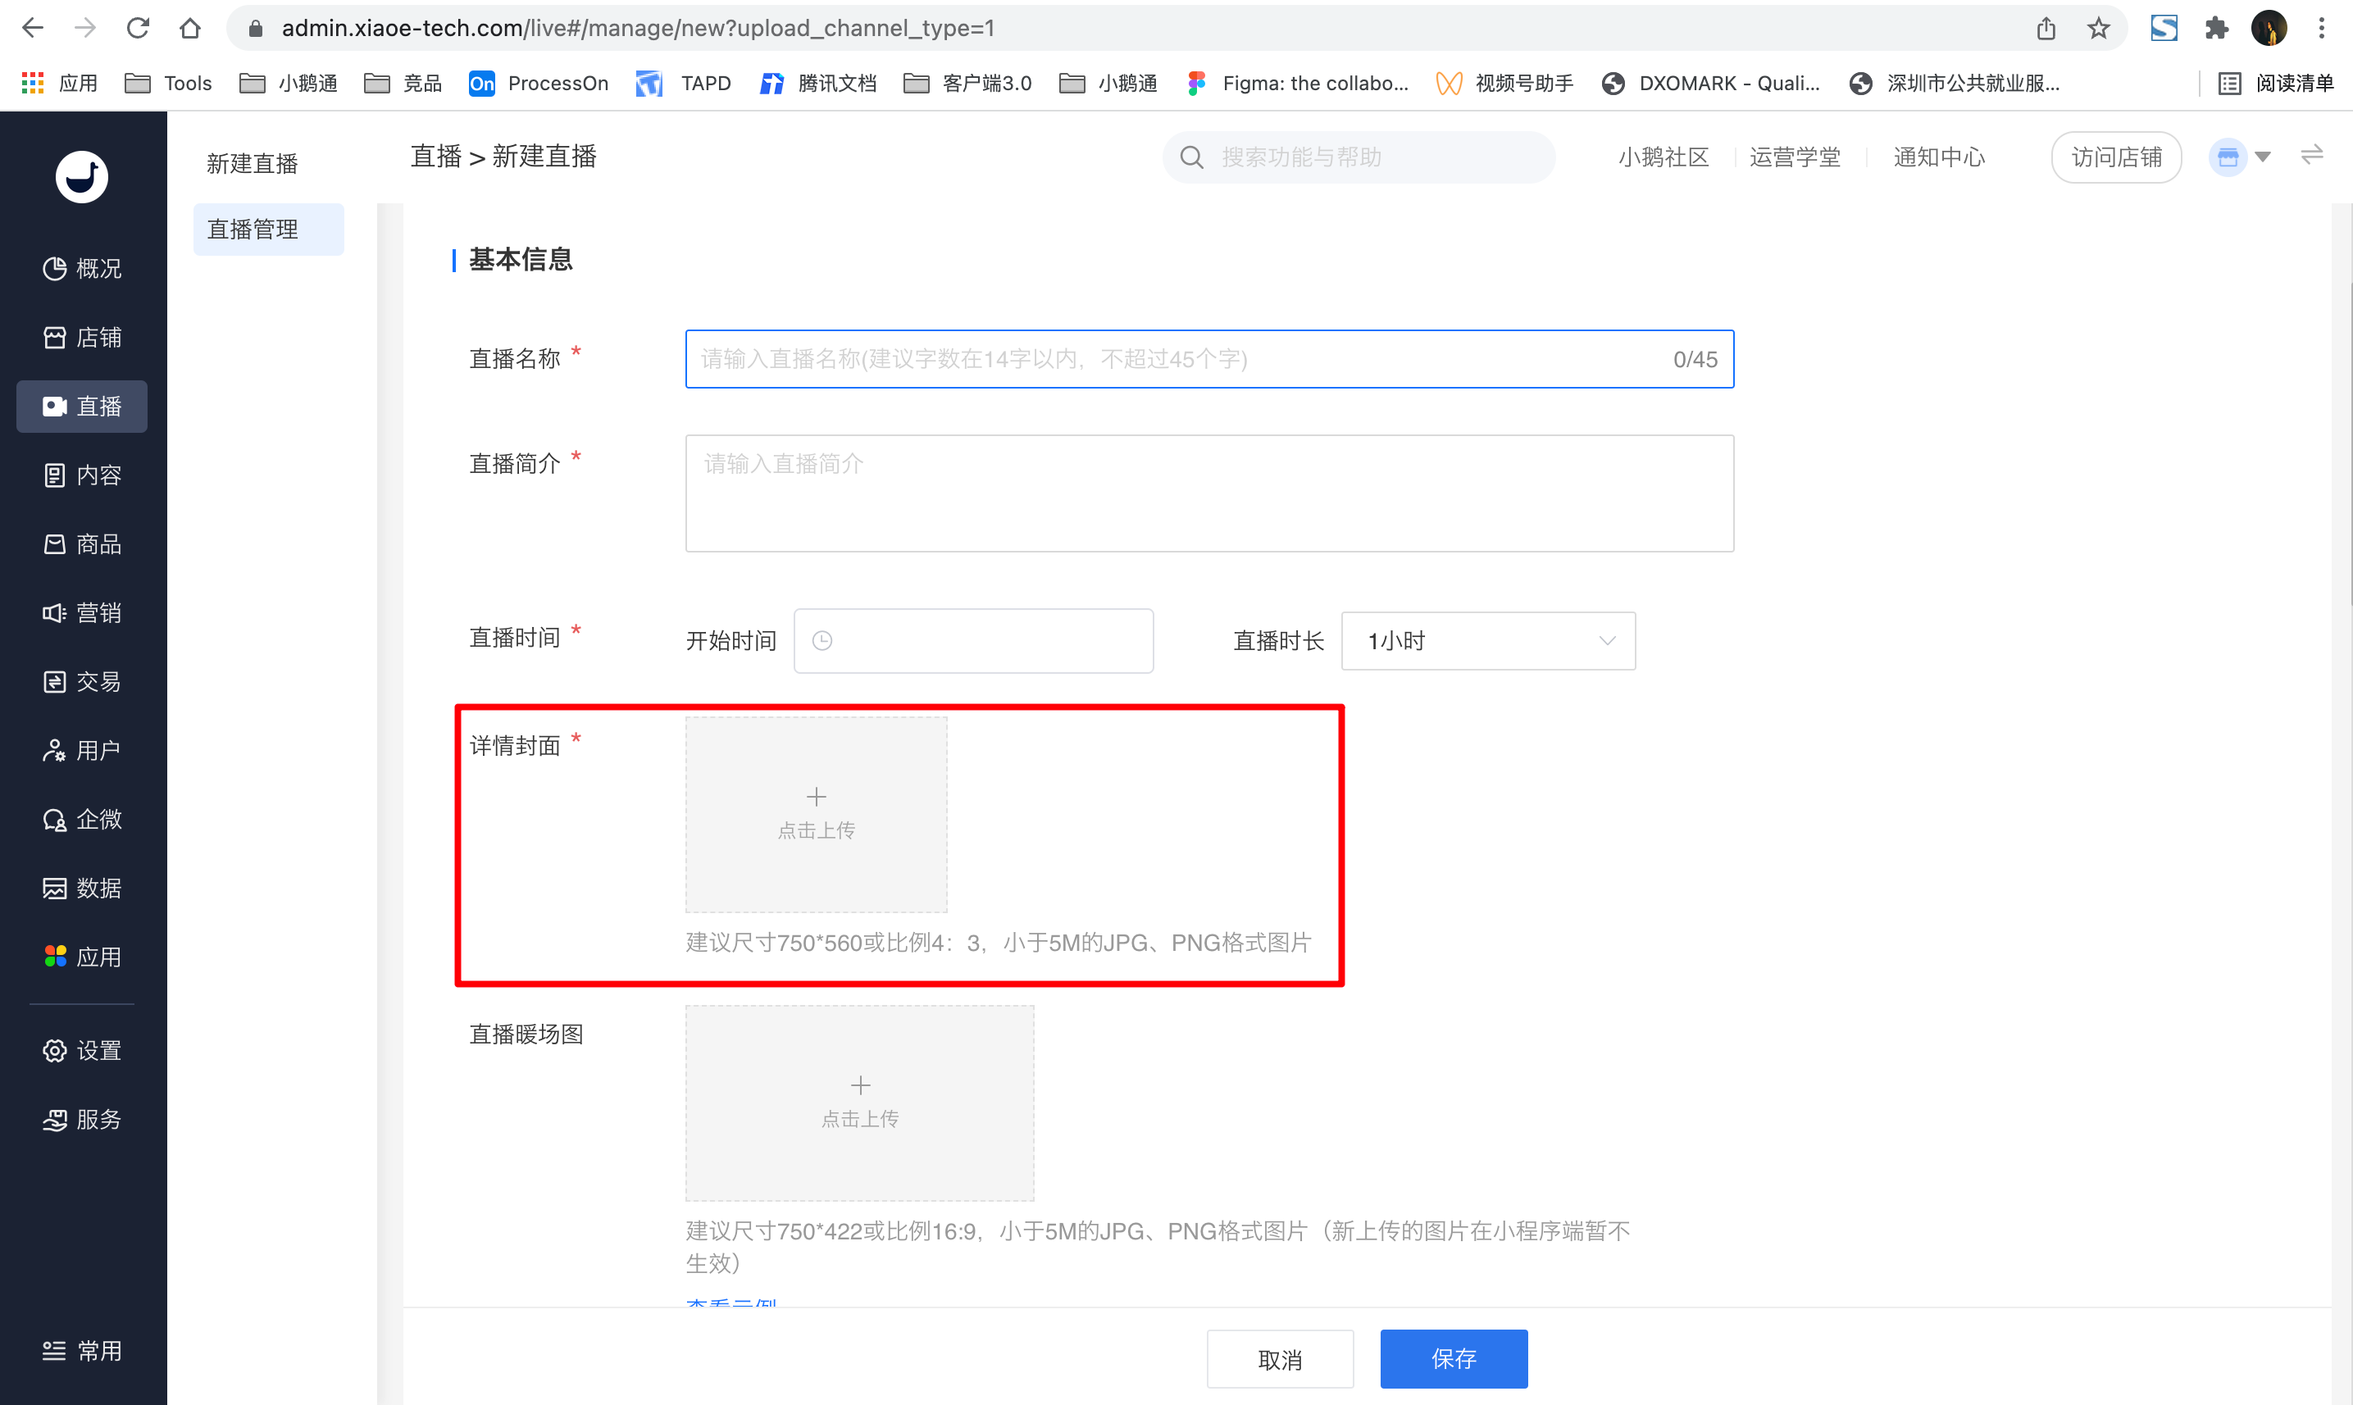The image size is (2353, 1405).
Task: Upload image to 详情封面 cover area
Action: pos(817,814)
